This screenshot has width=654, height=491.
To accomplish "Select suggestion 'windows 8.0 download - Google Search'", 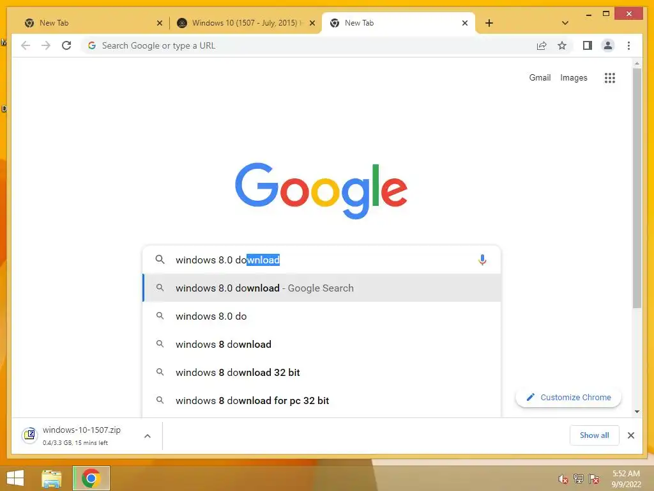I will click(x=322, y=288).
